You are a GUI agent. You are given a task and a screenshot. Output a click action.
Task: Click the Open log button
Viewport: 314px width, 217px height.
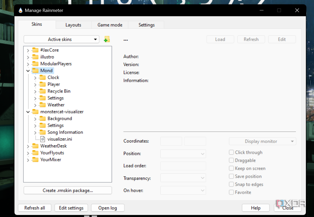point(108,208)
